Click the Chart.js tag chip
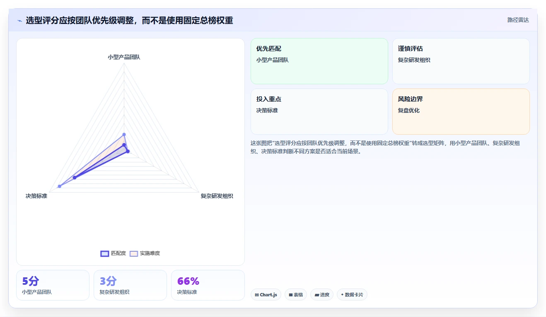The image size is (546, 317). click(266, 295)
